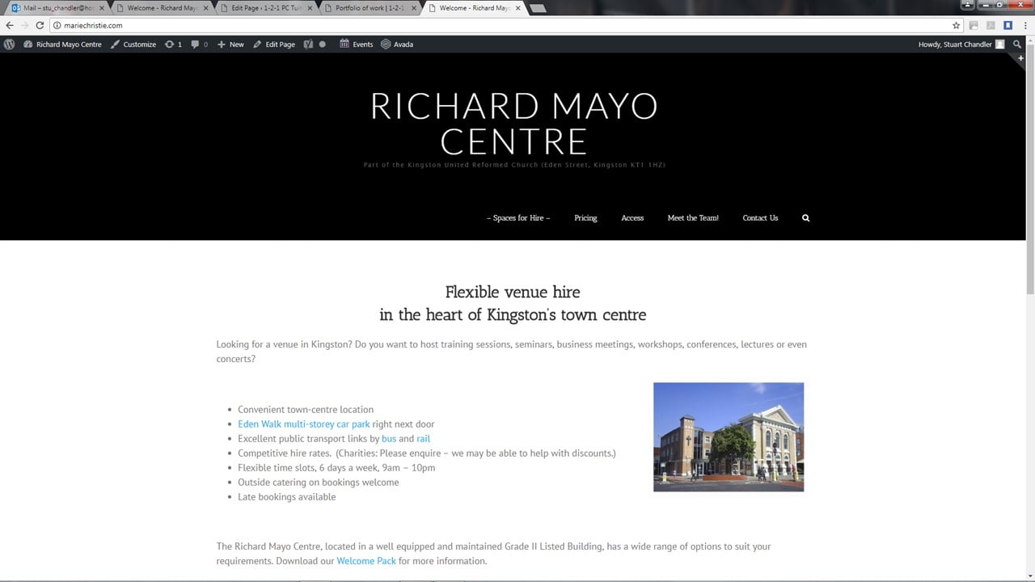Click the subtitle 'Part of the Kingston United Reformed Church'

tap(514, 165)
